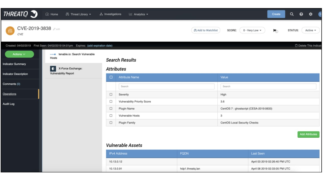Image resolution: width=323 pixels, height=181 pixels.
Task: Open Investigations in the top navigation
Action: pos(111,14)
